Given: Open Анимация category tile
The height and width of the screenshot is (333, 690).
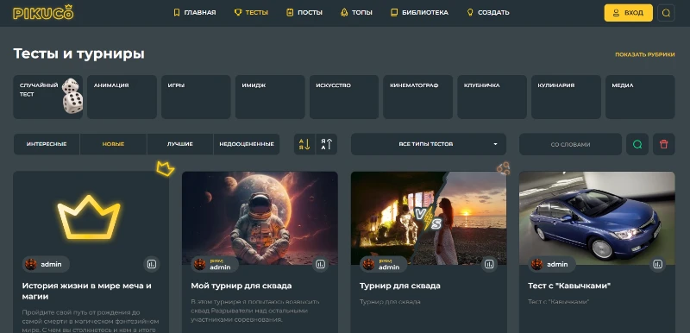Looking at the screenshot, I should pos(122,97).
